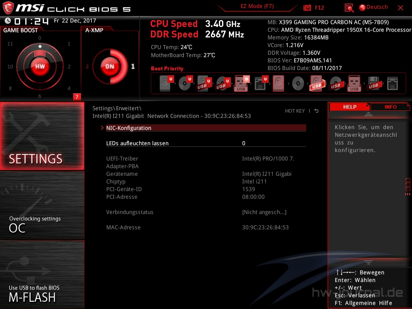The image size is (412, 309).
Task: Click the red triple-arrow collapse icon
Action: 408,194
